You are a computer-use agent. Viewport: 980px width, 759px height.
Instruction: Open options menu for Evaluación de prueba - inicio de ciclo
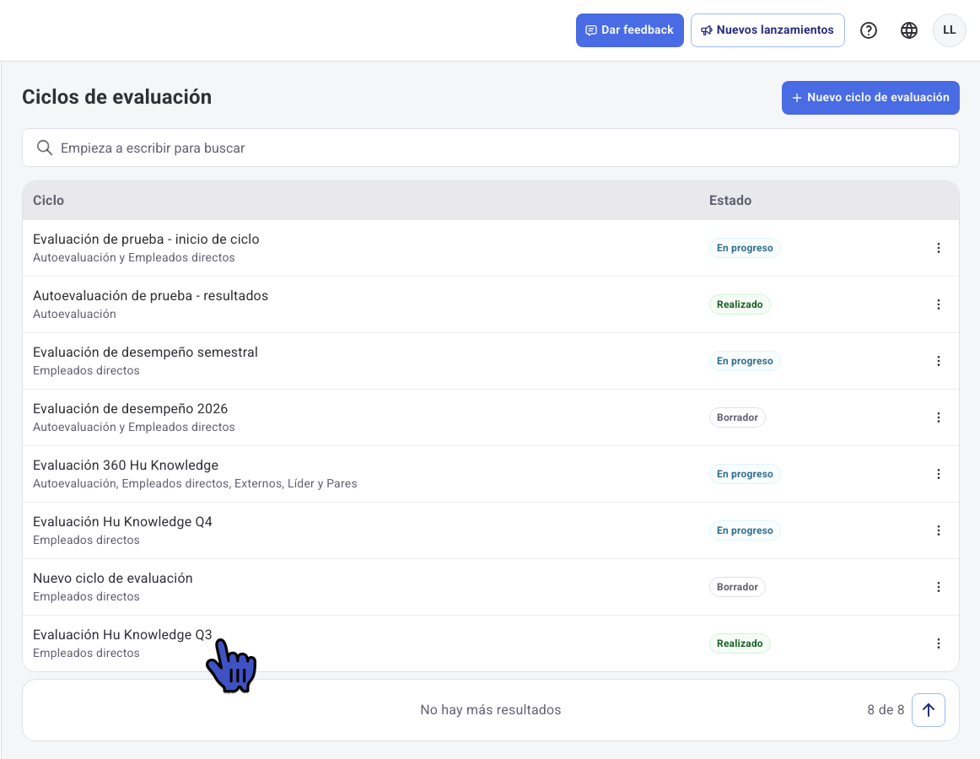pos(938,248)
